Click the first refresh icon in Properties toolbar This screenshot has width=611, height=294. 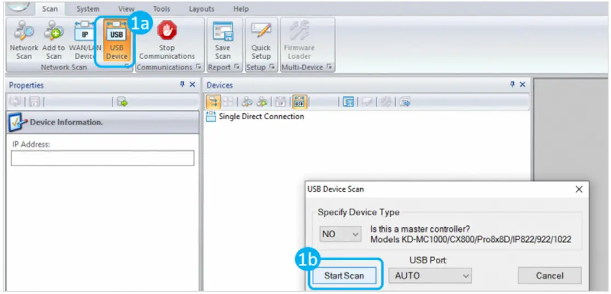[16, 102]
